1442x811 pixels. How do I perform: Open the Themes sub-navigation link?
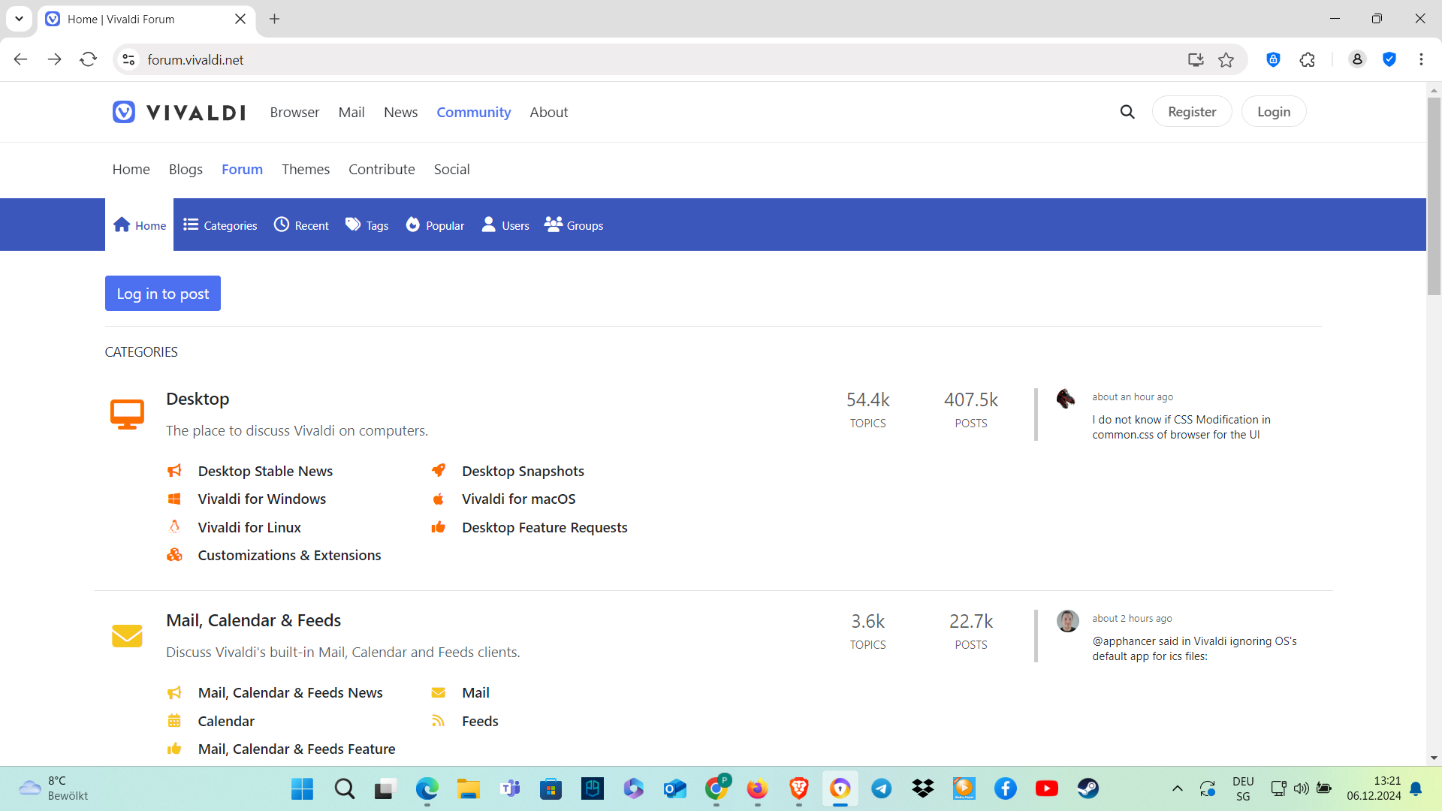[x=306, y=169]
